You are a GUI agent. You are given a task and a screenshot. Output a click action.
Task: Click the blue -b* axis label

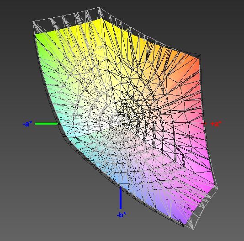(122, 215)
